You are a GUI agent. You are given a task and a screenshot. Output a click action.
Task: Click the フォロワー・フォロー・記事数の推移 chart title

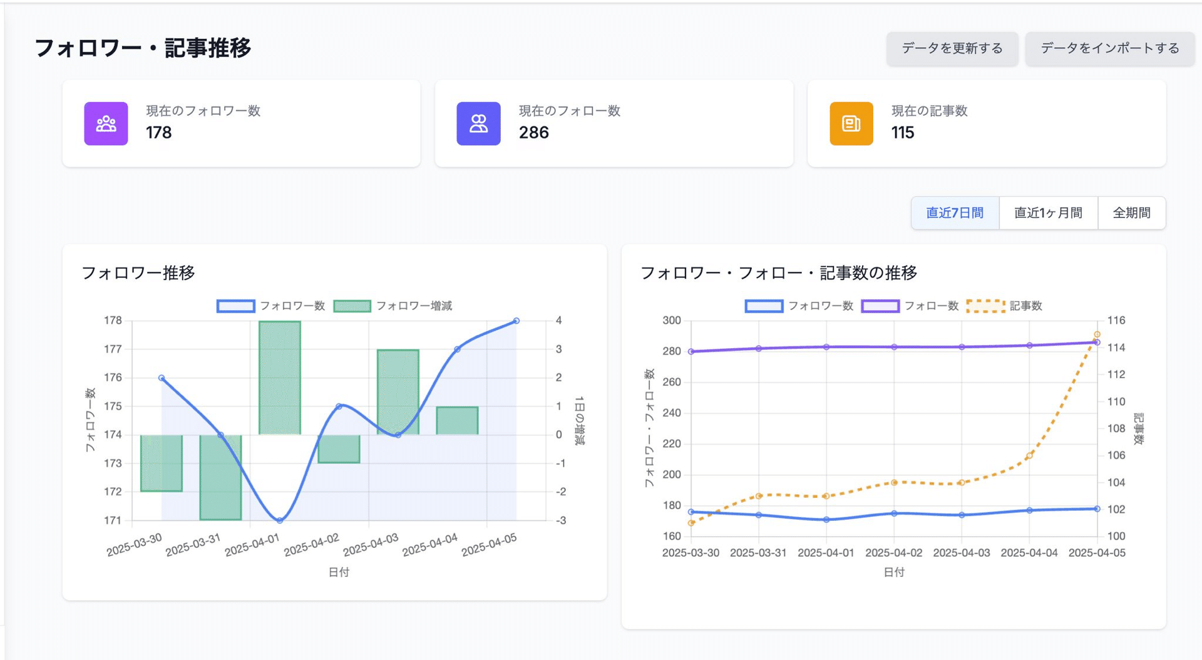point(779,273)
